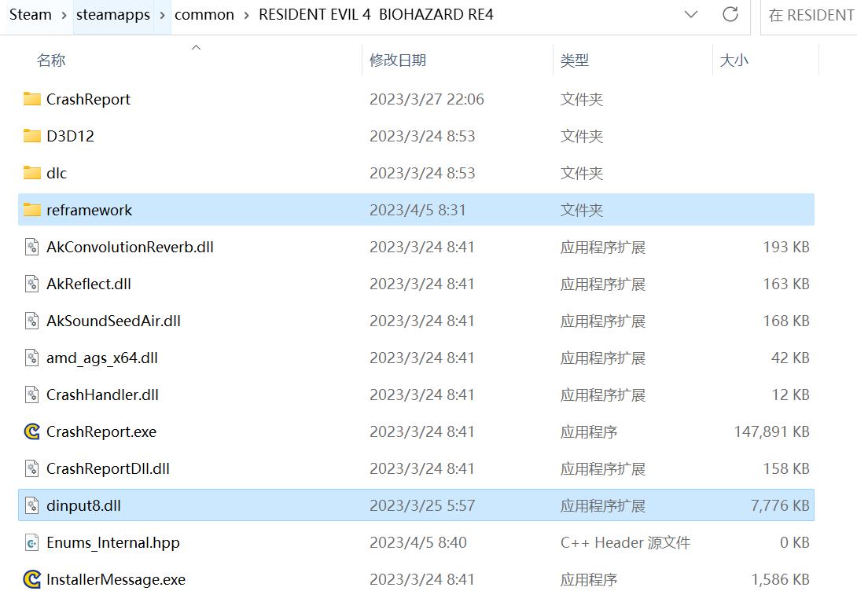Screen dimensions: 857x602
Task: Select the reframework folder name
Action: [89, 211]
